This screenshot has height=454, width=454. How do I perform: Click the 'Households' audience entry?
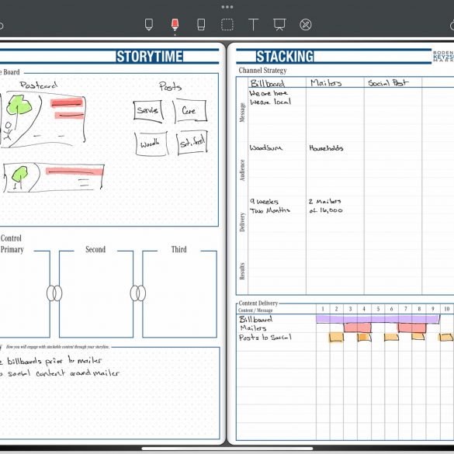click(326, 148)
